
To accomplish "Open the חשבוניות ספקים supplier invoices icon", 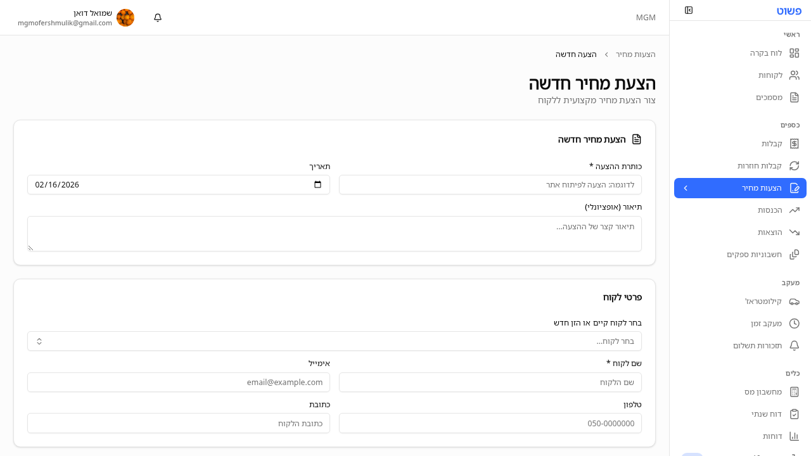I will click(x=795, y=254).
